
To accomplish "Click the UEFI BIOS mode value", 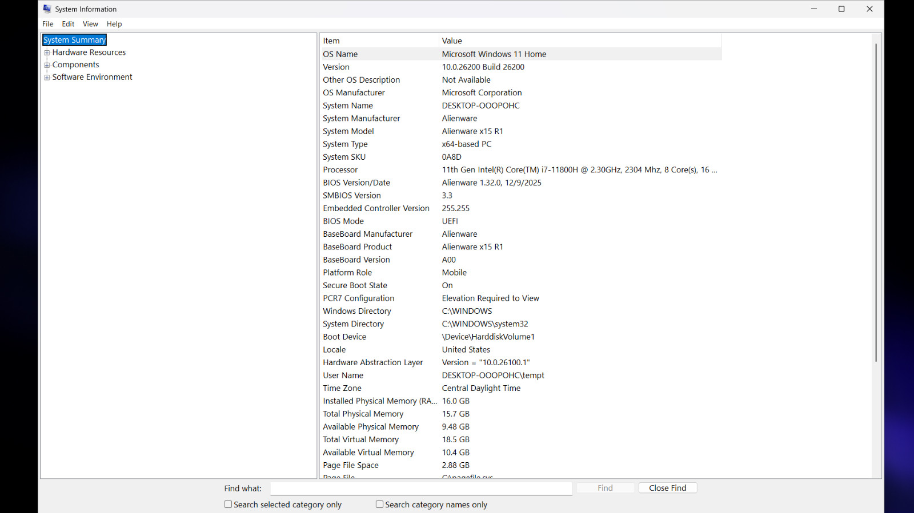I will [450, 221].
